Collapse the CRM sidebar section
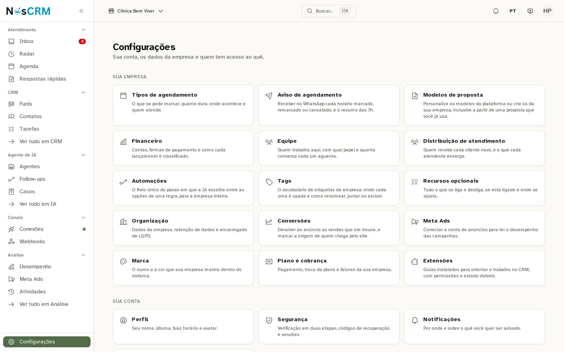The width and height of the screenshot is (564, 352). click(x=47, y=92)
